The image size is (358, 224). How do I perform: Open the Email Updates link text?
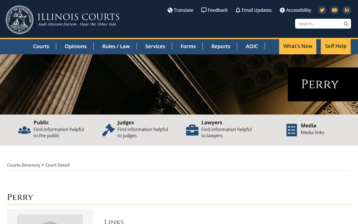click(x=256, y=10)
